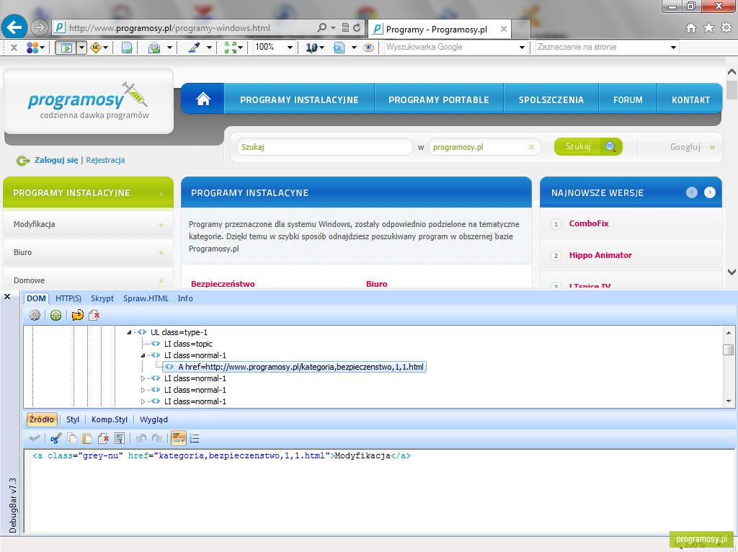Select the color picker eyedropper tool
The image size is (738, 552).
(194, 48)
